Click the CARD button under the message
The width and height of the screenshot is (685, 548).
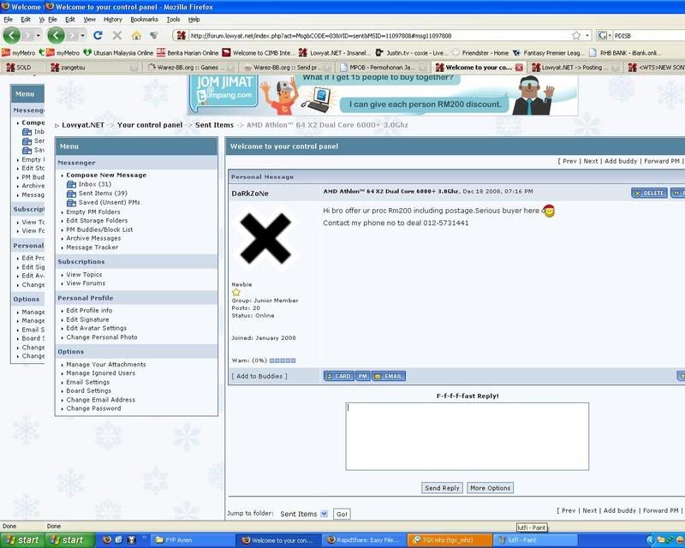point(338,376)
